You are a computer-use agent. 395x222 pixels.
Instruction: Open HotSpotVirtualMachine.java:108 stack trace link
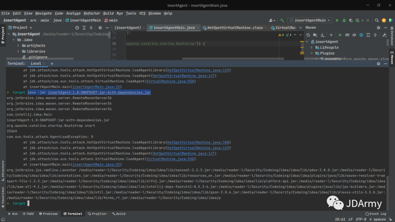(198, 142)
